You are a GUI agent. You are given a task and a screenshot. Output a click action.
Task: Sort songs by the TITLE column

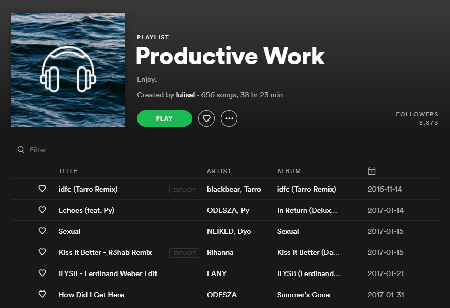pos(68,170)
